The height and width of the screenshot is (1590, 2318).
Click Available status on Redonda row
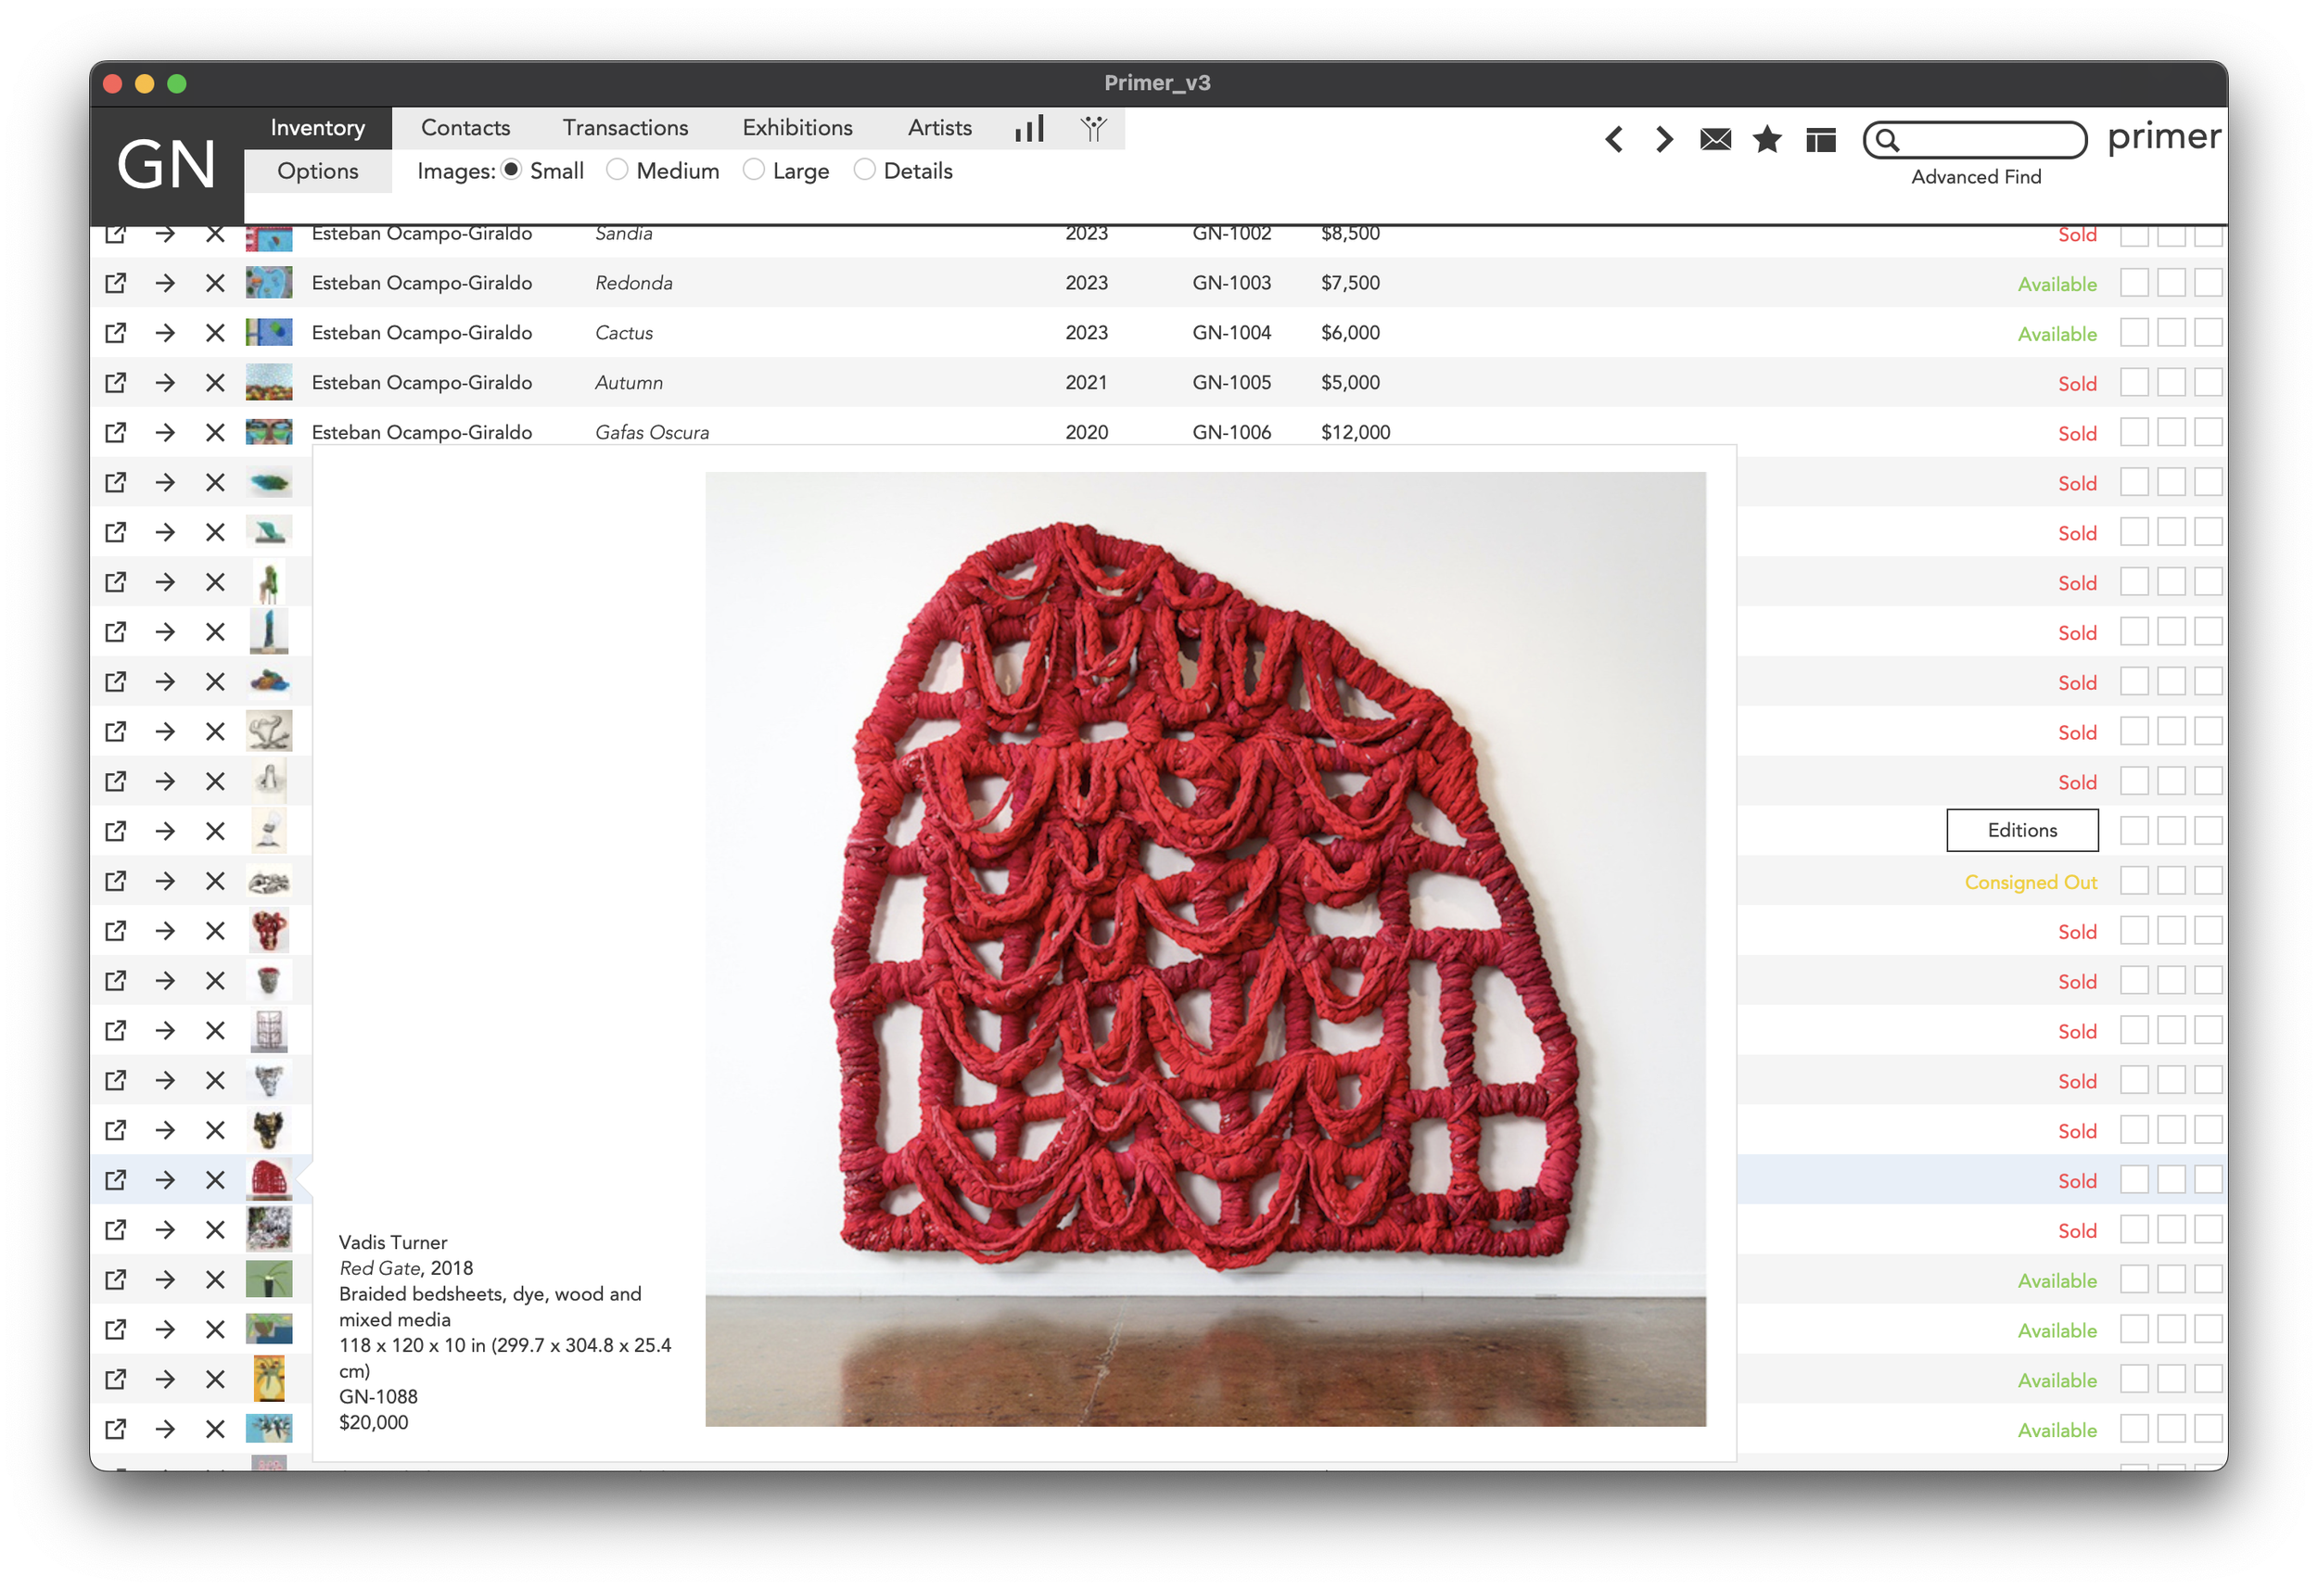(x=2057, y=285)
